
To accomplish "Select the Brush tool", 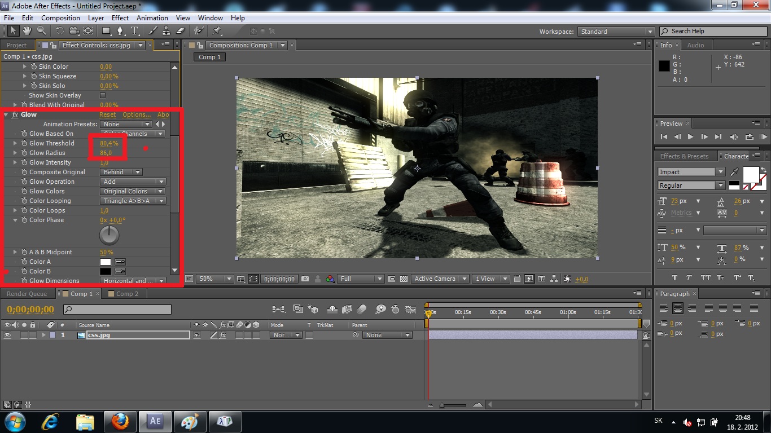I will coord(154,31).
